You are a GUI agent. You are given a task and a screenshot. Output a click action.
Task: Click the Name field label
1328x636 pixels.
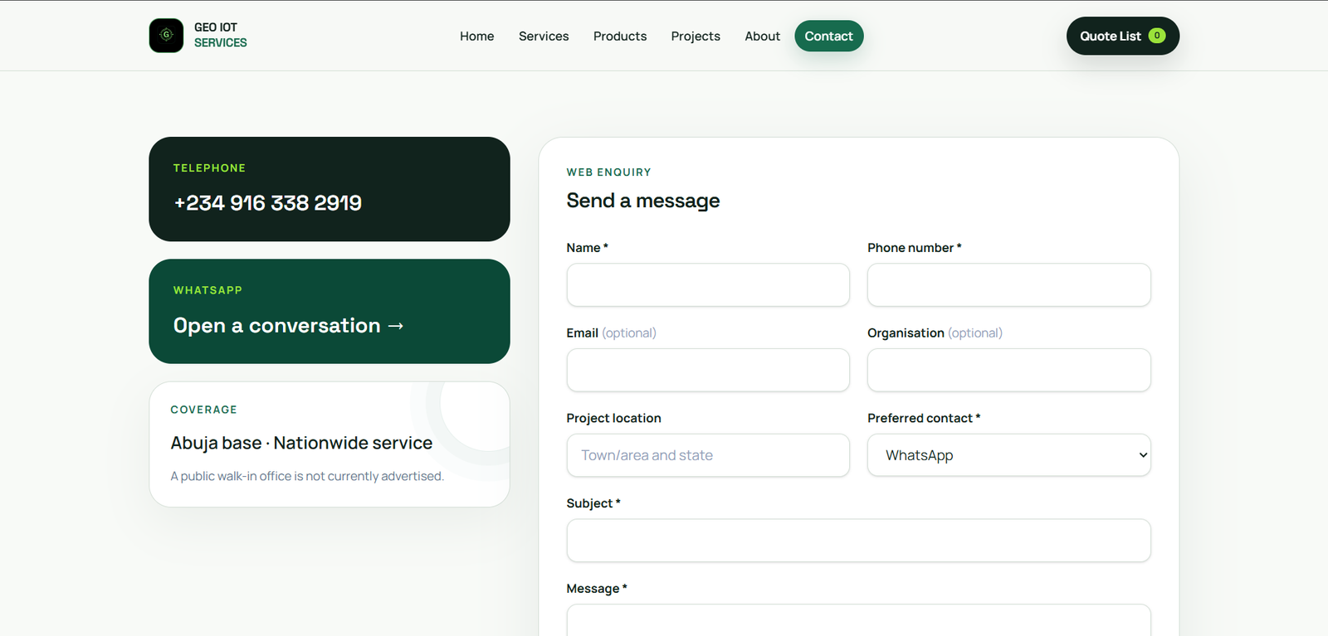[x=588, y=248]
